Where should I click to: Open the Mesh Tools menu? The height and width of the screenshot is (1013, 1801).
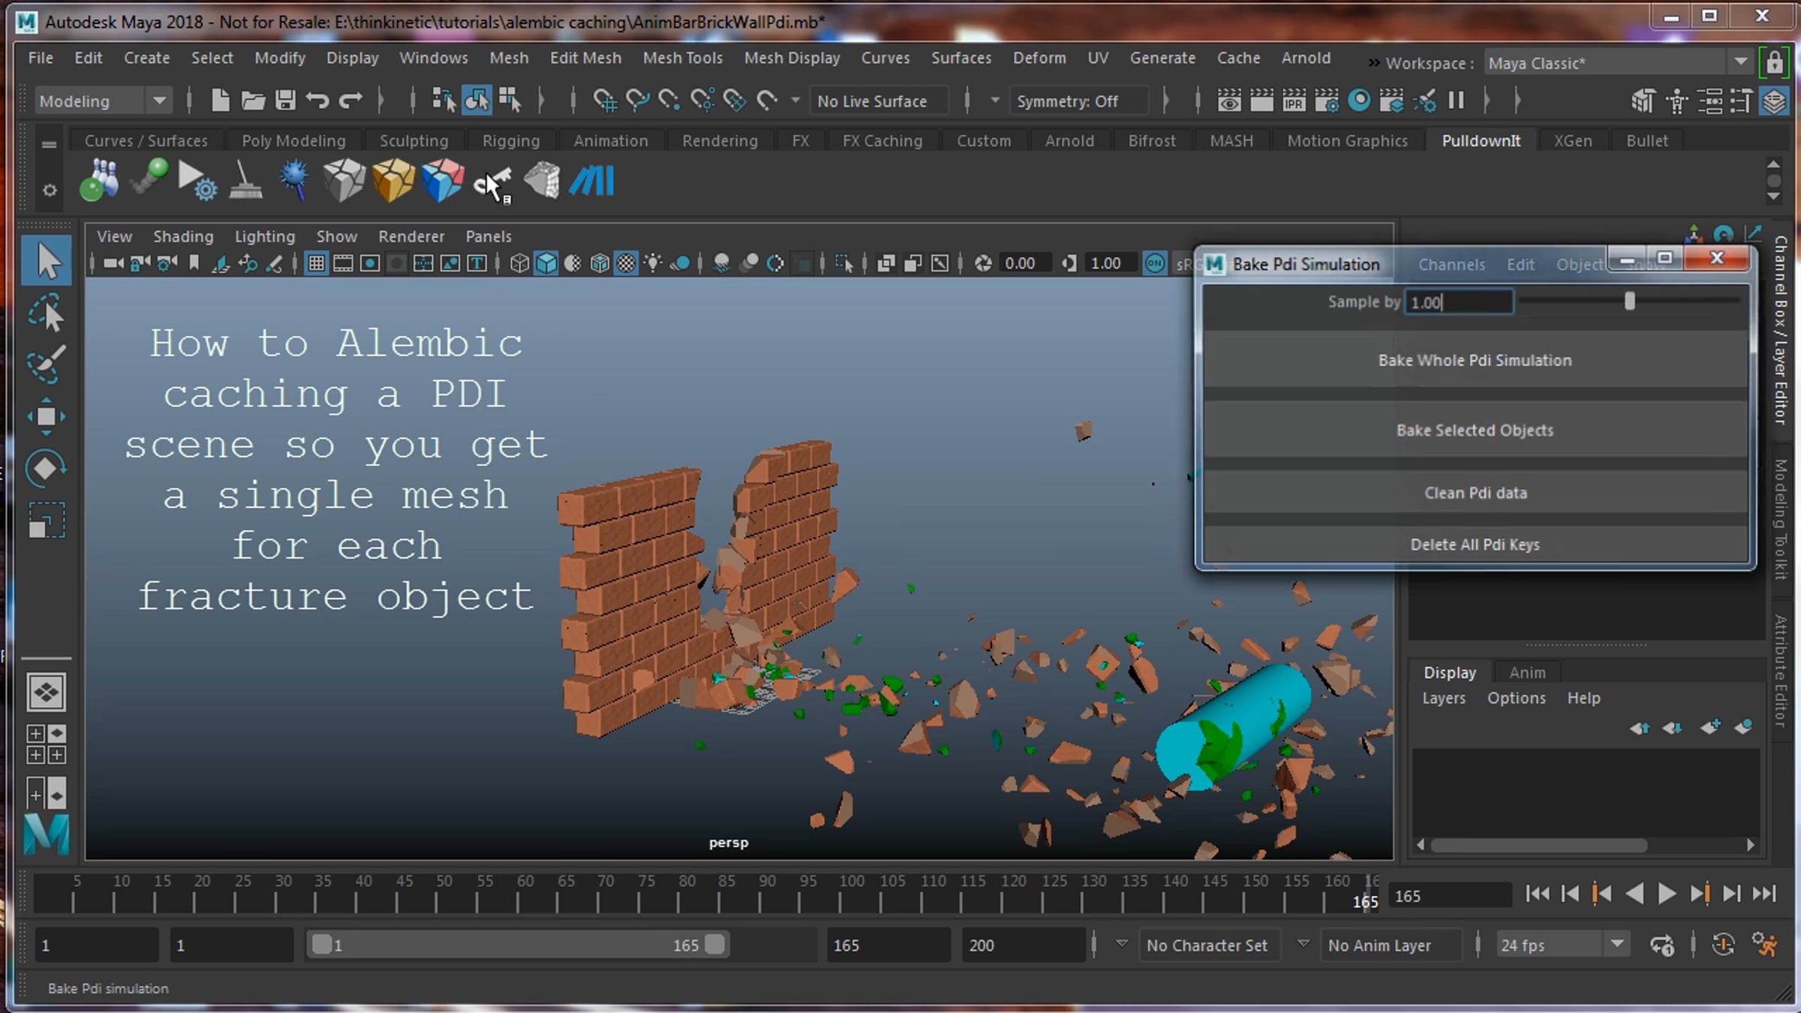click(682, 58)
